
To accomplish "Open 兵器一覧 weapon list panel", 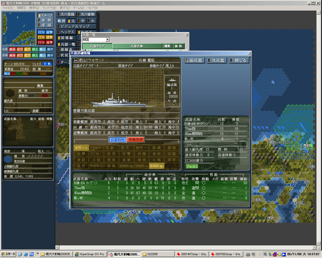I will [x=66, y=44].
